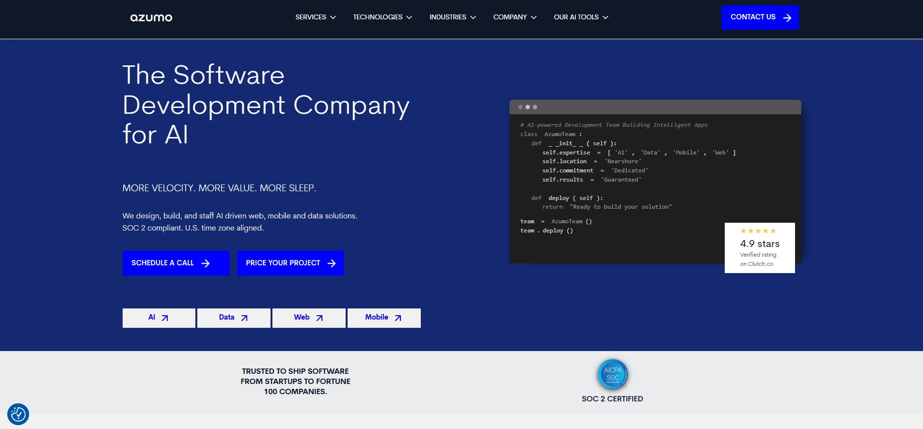Open the Our AI Tools menu
This screenshot has width=923, height=429.
point(581,17)
